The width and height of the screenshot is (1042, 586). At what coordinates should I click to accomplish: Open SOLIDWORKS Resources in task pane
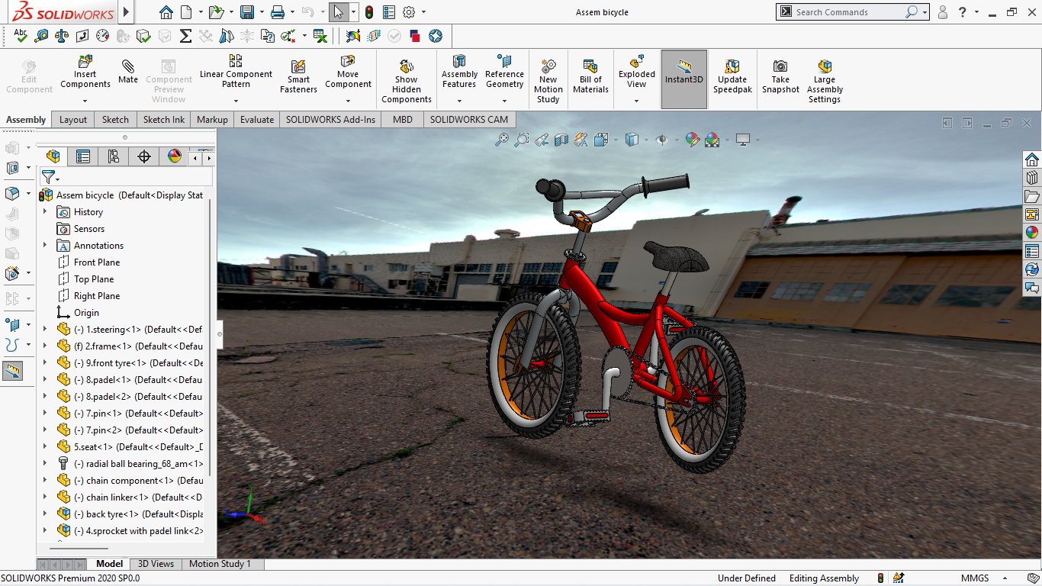(1032, 159)
